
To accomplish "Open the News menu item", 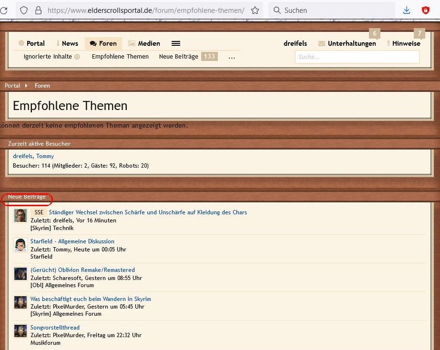I will coord(67,43).
